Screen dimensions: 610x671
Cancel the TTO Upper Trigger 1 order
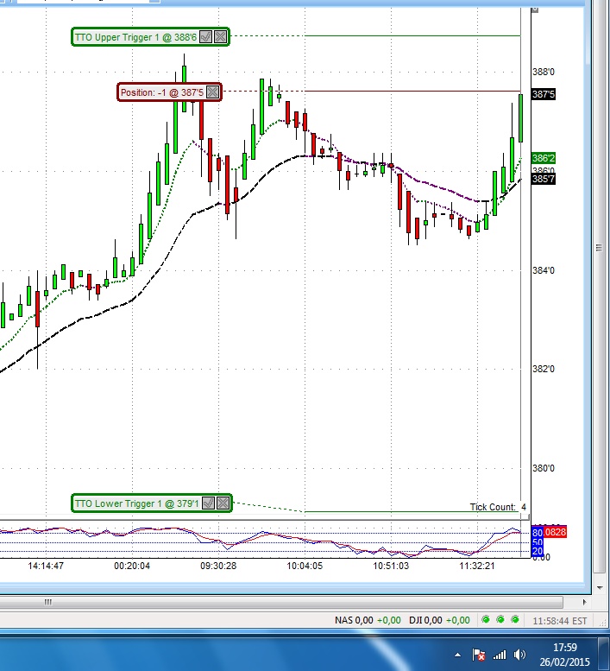coord(220,37)
